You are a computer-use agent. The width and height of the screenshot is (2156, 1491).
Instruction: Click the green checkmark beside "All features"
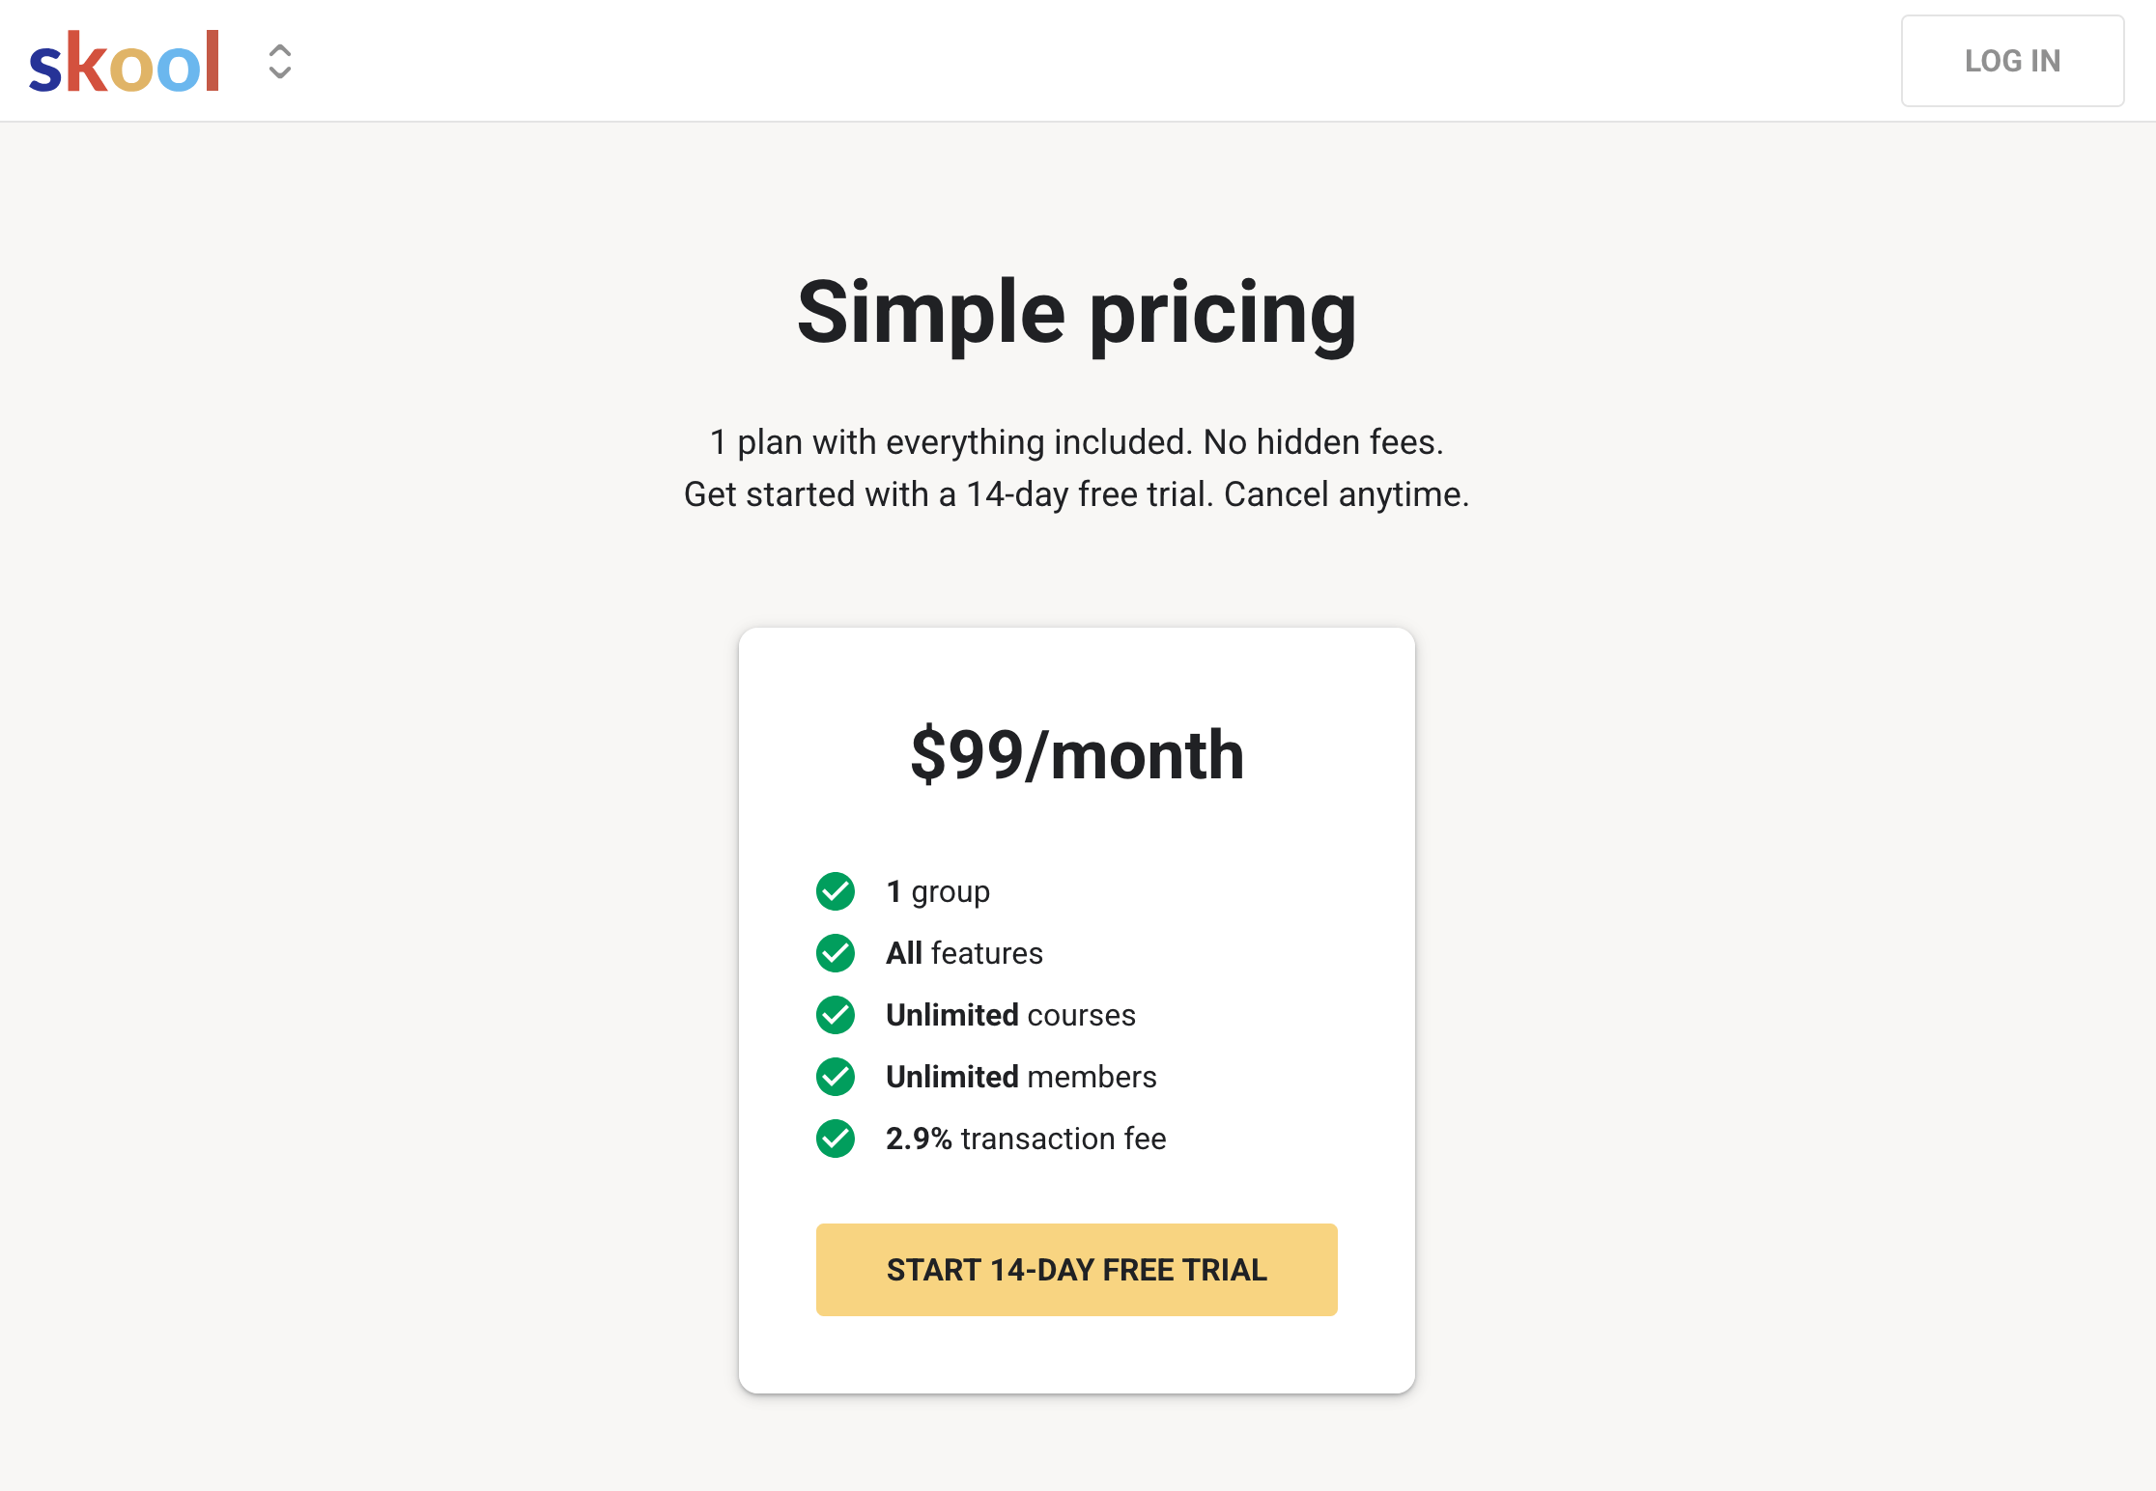click(836, 953)
